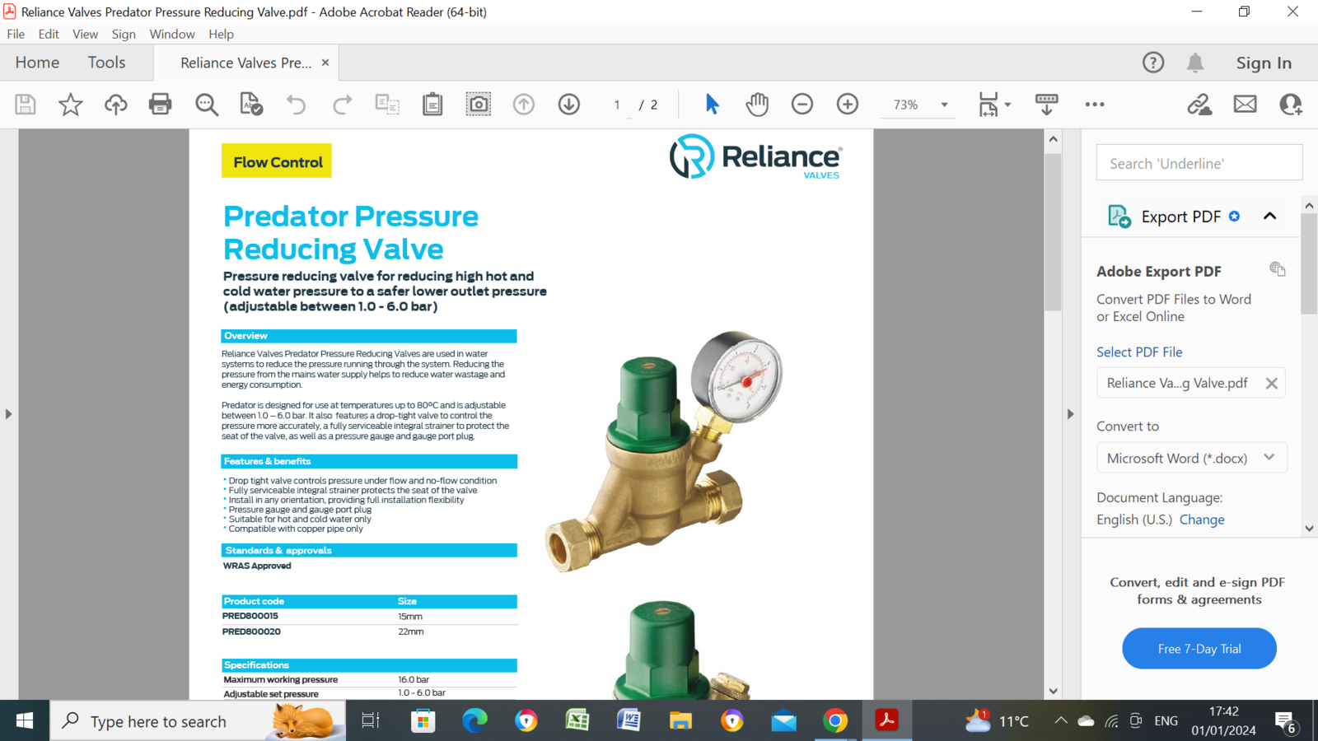Collapse the Export PDF section

1269,216
